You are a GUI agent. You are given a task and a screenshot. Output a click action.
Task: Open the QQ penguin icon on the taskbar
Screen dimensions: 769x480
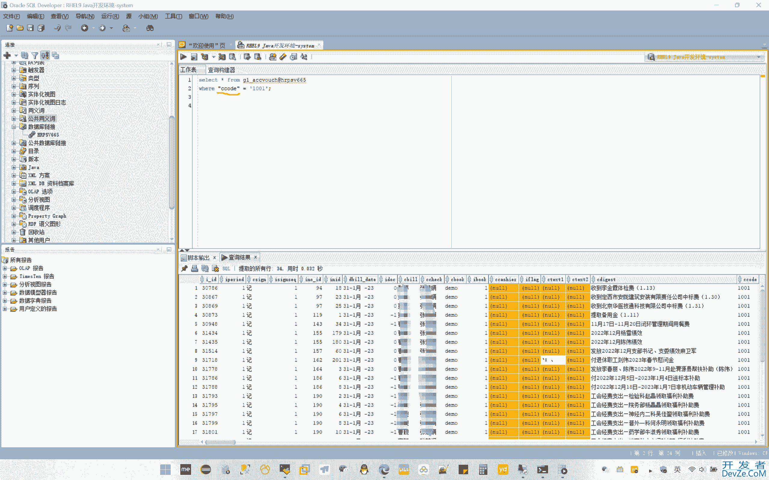click(x=364, y=469)
